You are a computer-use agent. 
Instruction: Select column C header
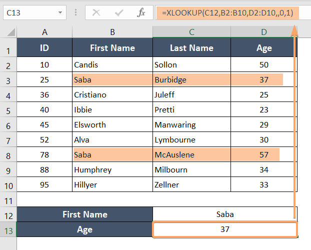191,32
